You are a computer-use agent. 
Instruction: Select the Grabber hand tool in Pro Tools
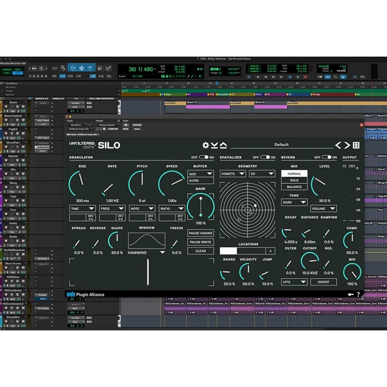(90, 68)
